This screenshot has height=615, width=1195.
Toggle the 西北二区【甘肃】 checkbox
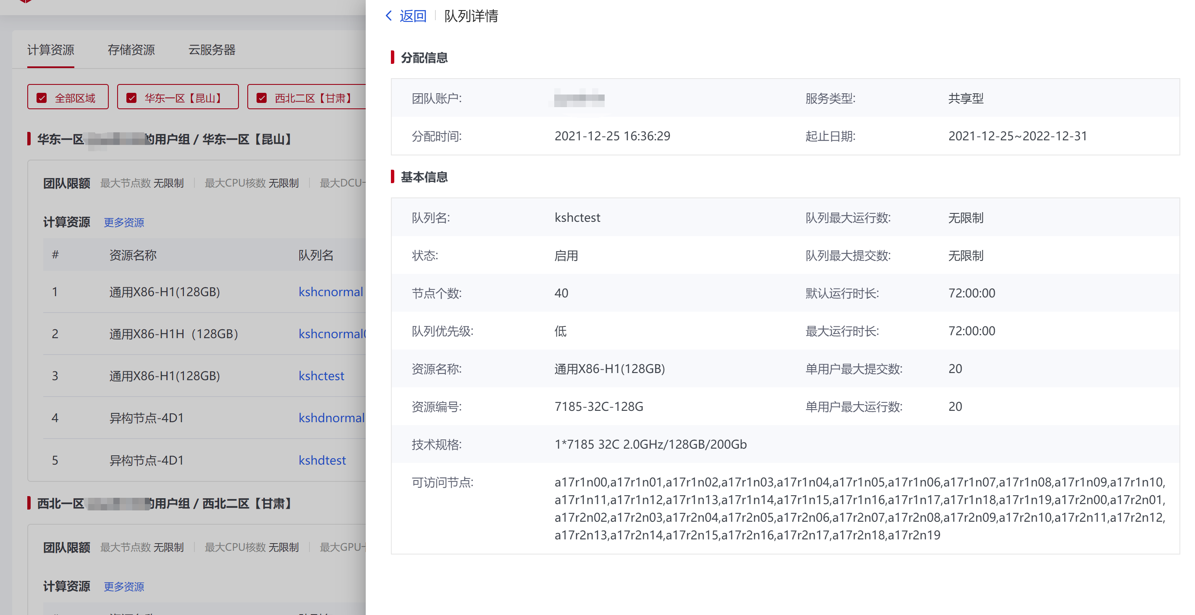pos(262,98)
